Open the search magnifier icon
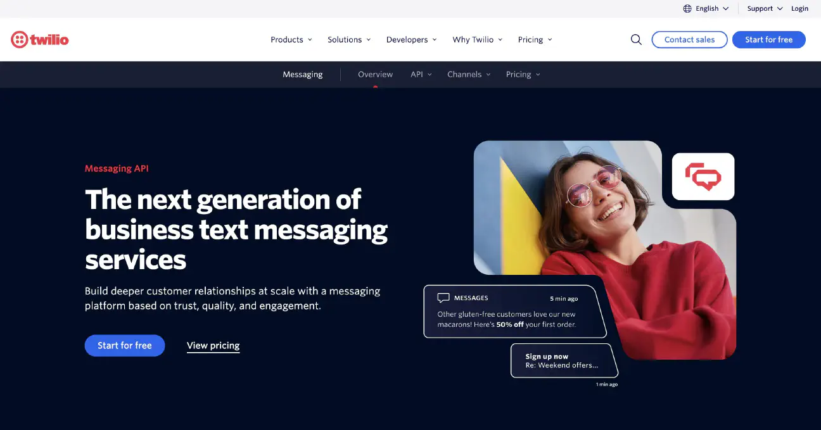This screenshot has width=821, height=430. [x=636, y=39]
